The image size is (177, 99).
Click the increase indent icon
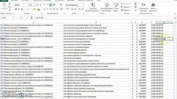coord(57,9)
